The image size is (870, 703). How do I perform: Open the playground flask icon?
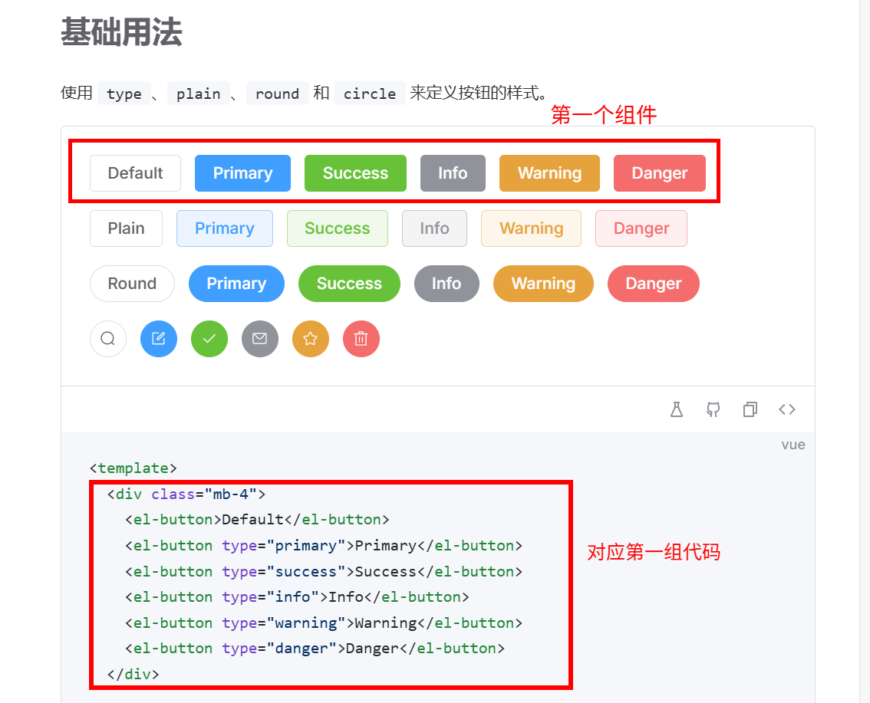point(676,409)
